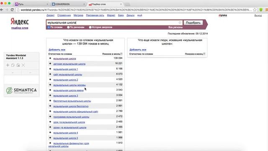The height and width of the screenshot is (151, 268).
Task: Open 'детская музыкальная школа' keyword link
Action: click(69, 64)
